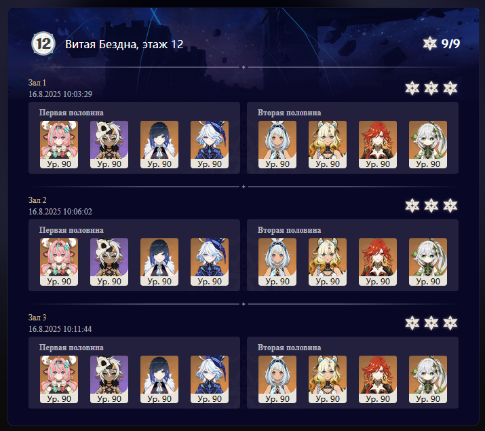485x431 pixels.
Task: Click the Зал 3 timestamp 10:11:44
Action: point(60,329)
